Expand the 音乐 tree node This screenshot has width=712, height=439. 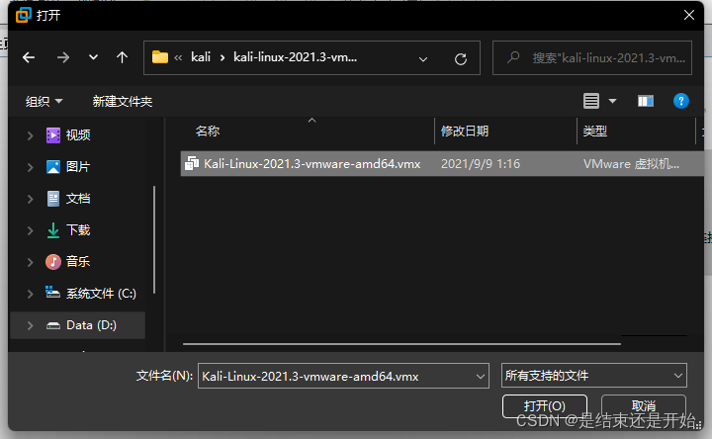pyautogui.click(x=30, y=262)
